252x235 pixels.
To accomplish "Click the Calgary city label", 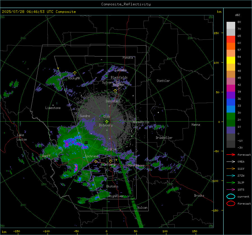I will [109, 164].
